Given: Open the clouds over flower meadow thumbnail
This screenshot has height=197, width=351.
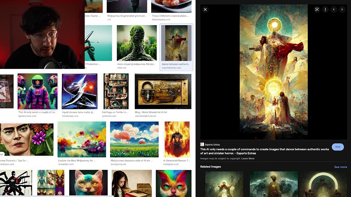Looking at the screenshot, I should click(134, 140).
